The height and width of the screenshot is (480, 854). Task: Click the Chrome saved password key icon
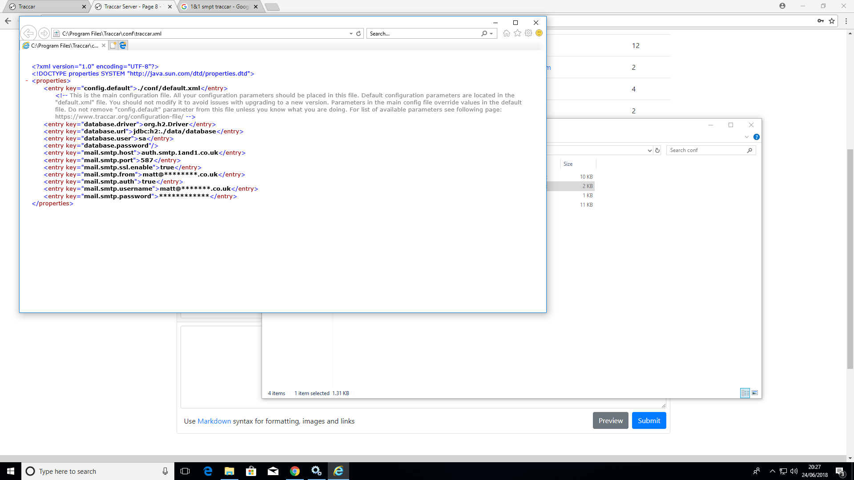click(820, 21)
